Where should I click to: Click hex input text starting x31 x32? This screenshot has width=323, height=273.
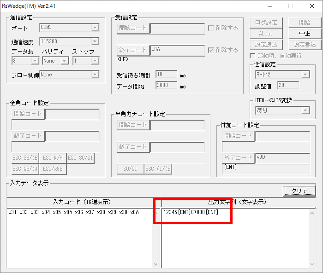(73, 212)
